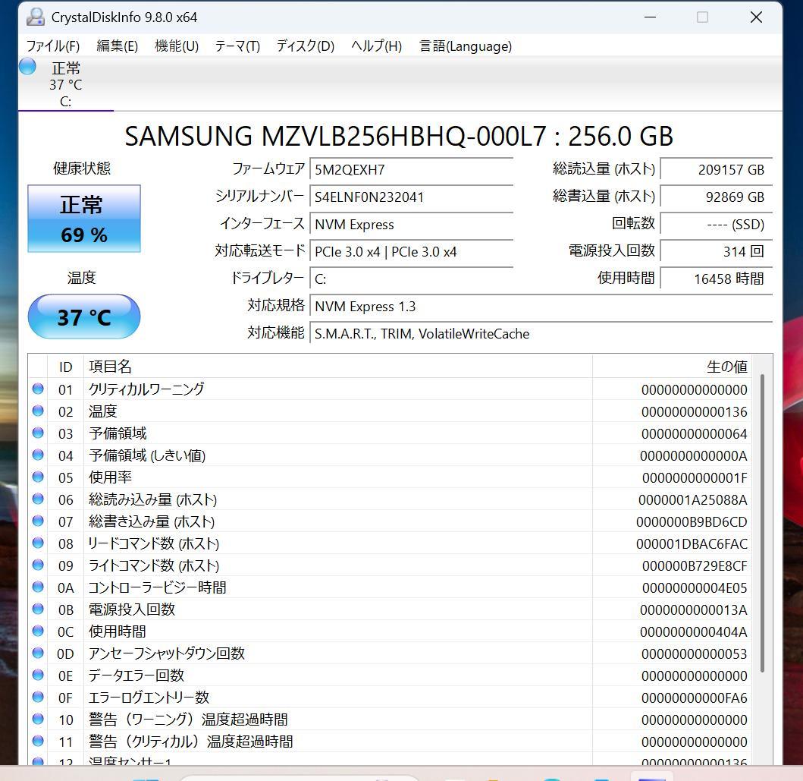Click the drive letter field C:
This screenshot has height=781, width=803.
pyautogui.click(x=411, y=279)
